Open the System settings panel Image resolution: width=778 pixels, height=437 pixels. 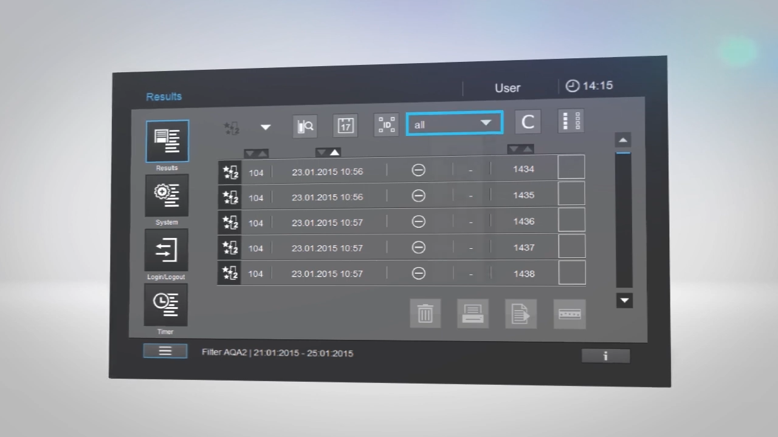coord(167,195)
